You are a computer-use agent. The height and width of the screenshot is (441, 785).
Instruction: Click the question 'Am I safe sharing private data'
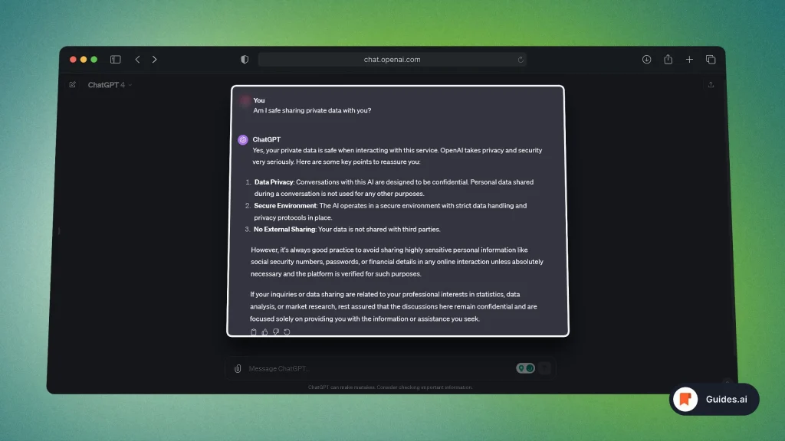[x=312, y=110]
